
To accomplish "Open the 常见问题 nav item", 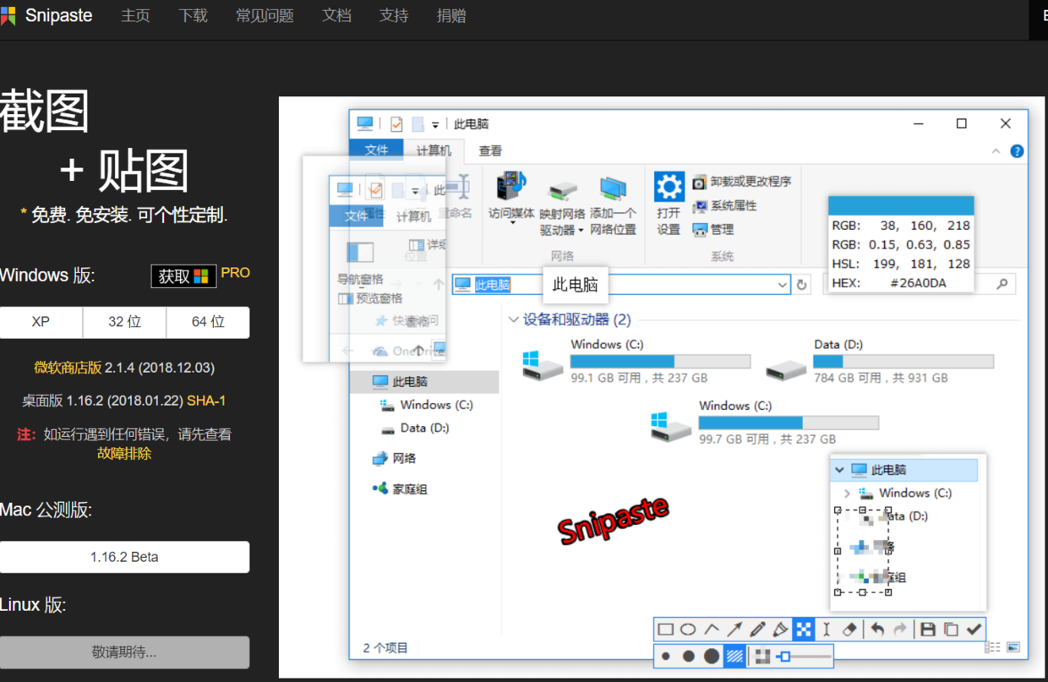I will click(x=265, y=16).
